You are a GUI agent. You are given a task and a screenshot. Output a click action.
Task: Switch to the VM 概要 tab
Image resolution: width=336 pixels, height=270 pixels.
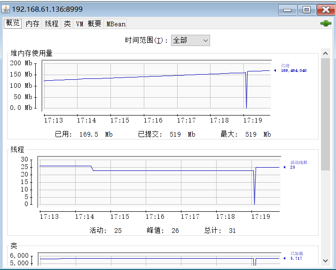tap(88, 23)
